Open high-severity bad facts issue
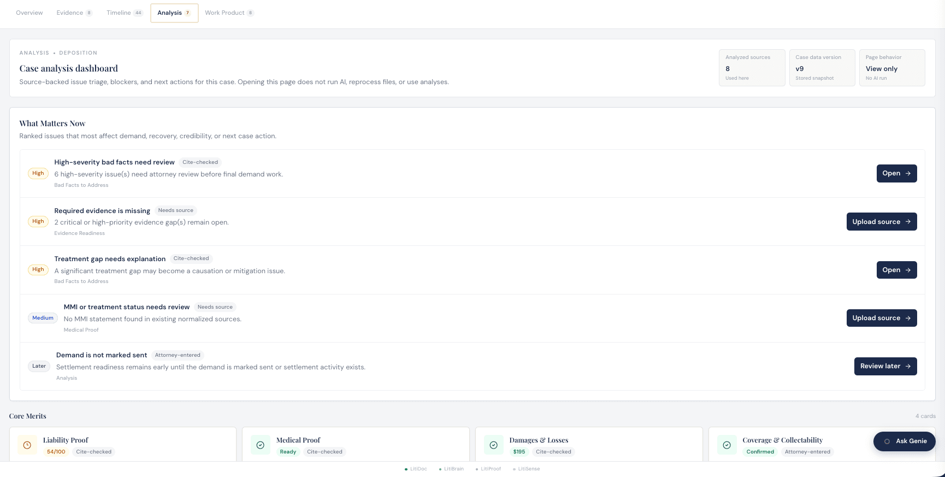 coord(896,173)
